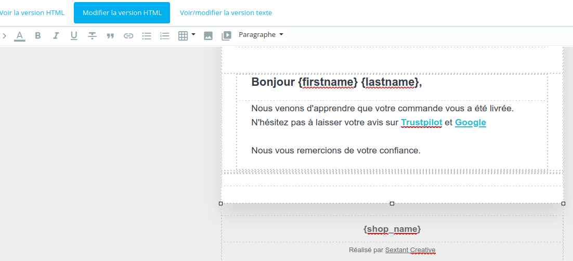Click the Trustpilot link in email body
The width and height of the screenshot is (573, 261).
pyautogui.click(x=422, y=123)
